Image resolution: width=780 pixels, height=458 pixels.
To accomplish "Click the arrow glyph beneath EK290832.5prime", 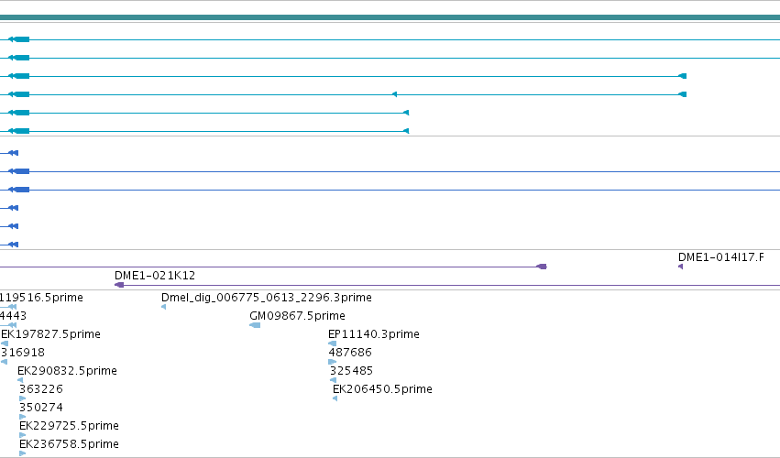I will pos(20,380).
